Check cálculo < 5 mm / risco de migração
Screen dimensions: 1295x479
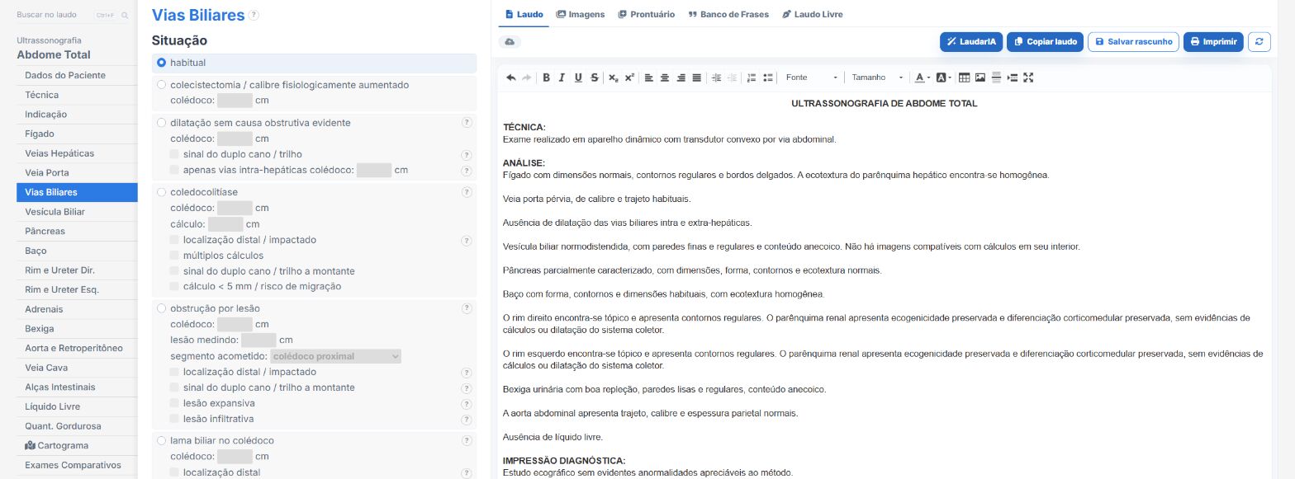pos(174,286)
